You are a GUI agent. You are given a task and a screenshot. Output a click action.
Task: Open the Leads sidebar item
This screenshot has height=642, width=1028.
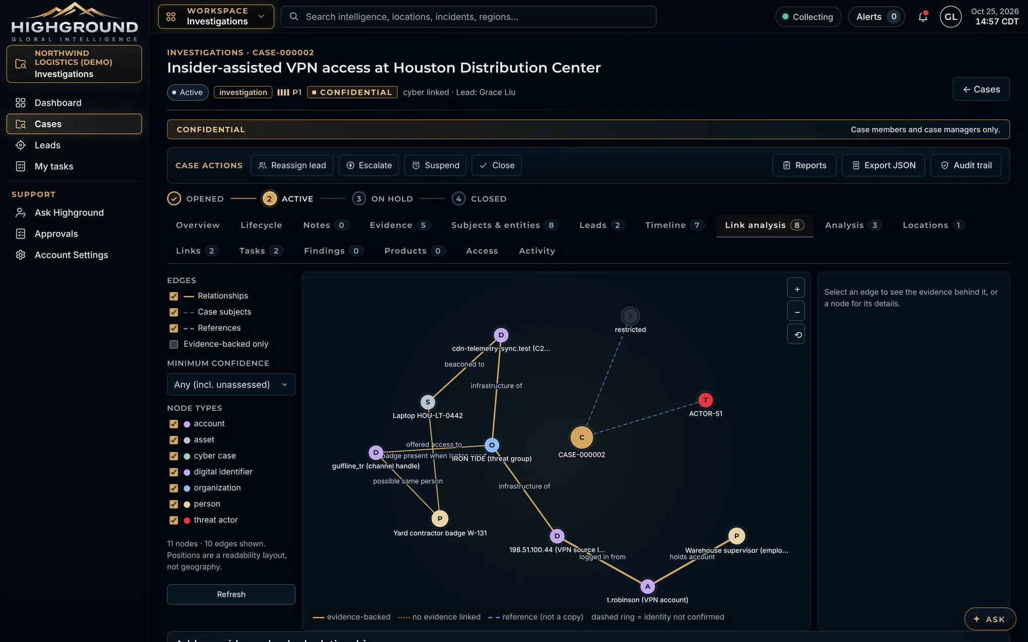pos(74,145)
